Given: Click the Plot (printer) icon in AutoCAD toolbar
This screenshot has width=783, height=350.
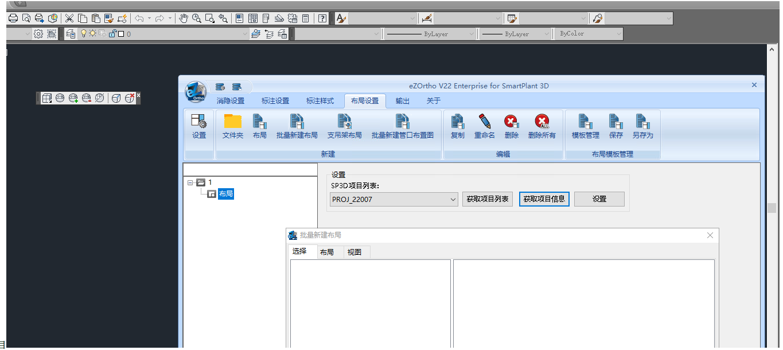Looking at the screenshot, I should tap(13, 18).
